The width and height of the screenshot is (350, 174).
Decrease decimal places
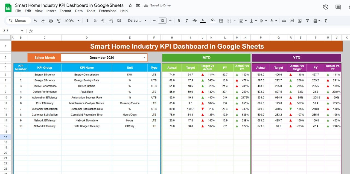[x=103, y=21]
